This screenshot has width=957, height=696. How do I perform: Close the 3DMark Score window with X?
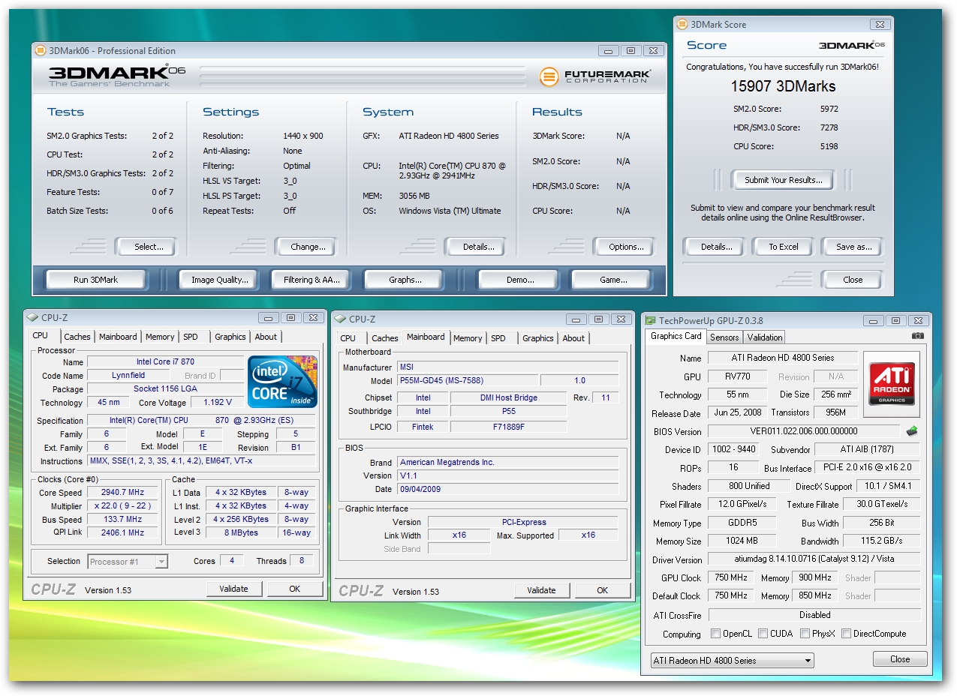pyautogui.click(x=880, y=25)
